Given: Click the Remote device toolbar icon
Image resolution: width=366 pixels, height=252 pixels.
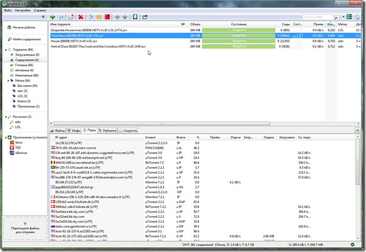Looking at the screenshot, I should coord(135,17).
